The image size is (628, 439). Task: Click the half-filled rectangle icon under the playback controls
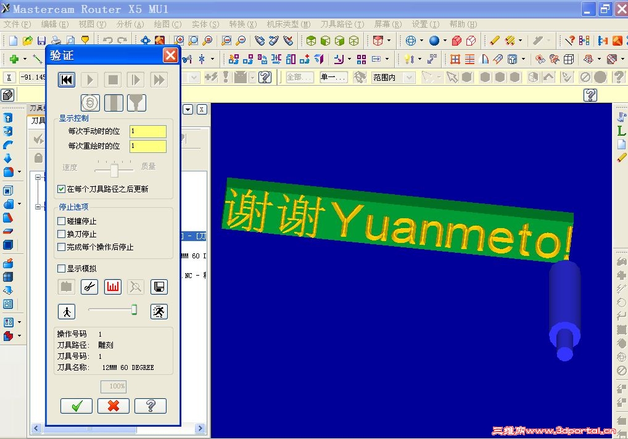pos(114,103)
